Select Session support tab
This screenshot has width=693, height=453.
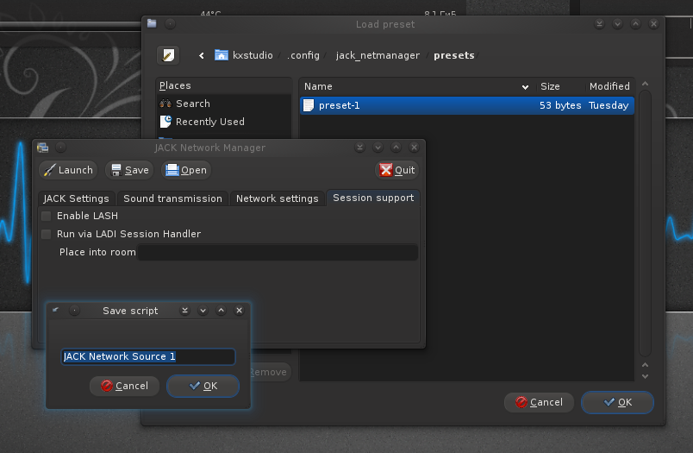373,198
